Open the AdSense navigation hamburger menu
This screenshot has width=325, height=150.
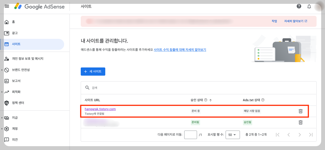click(7, 6)
